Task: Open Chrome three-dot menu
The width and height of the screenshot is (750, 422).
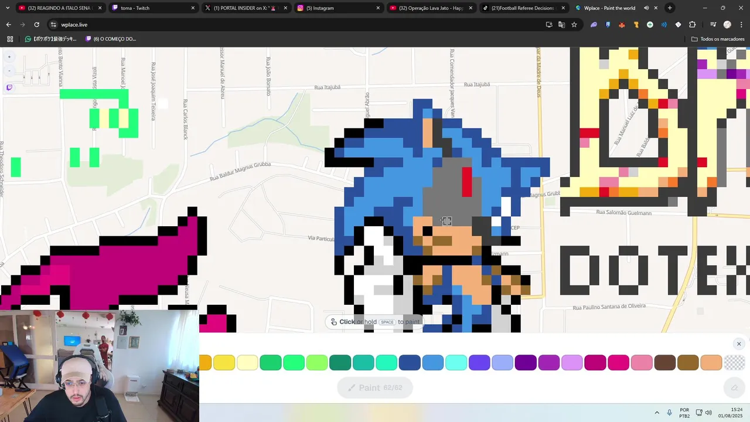Action: point(741,25)
